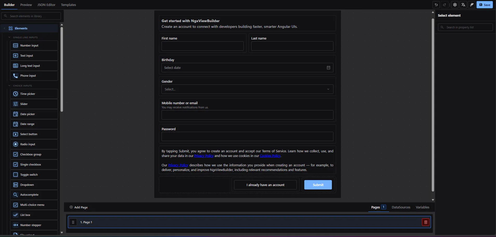Open the Variables tab
The height and width of the screenshot is (237, 496).
(422, 207)
